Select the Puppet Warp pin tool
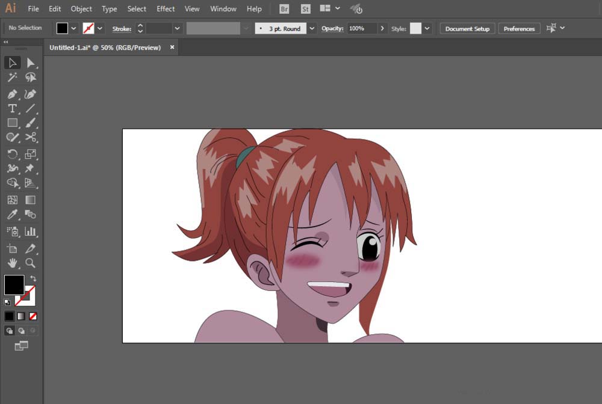The image size is (602, 404). click(30, 168)
